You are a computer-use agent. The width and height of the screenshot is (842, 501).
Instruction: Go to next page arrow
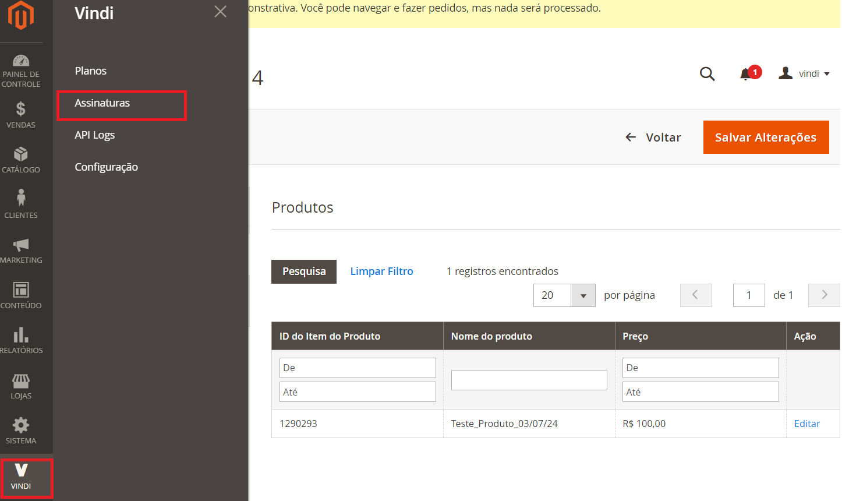[x=824, y=295]
